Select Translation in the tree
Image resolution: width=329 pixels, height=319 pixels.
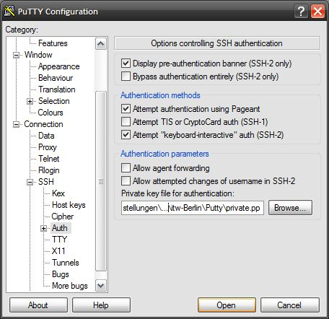pos(57,89)
